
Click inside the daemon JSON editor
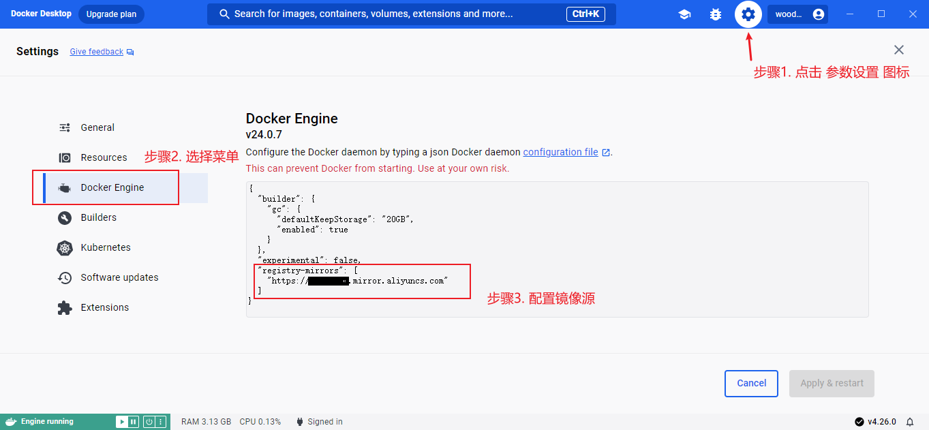point(557,249)
